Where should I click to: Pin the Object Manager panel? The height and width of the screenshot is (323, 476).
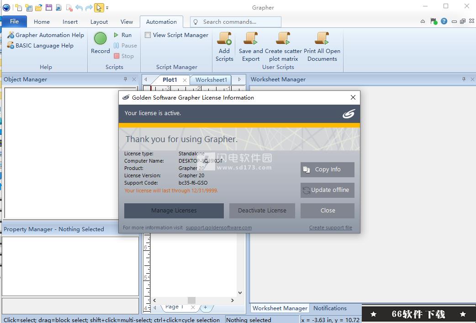[125, 79]
